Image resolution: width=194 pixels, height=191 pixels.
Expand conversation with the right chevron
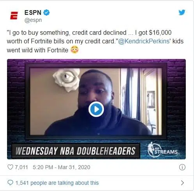click(182, 183)
